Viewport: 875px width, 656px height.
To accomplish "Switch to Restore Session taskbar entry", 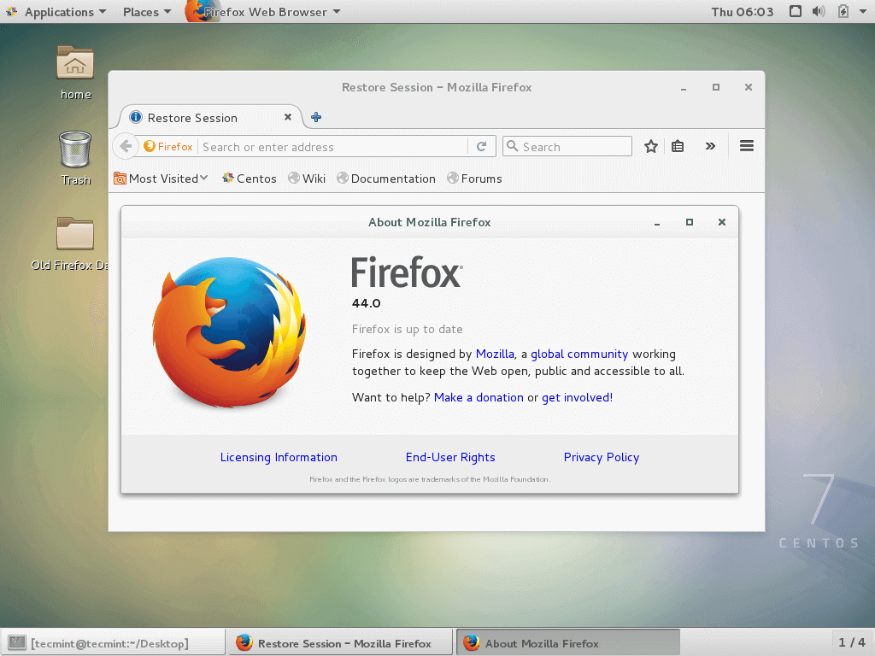I will click(x=340, y=643).
